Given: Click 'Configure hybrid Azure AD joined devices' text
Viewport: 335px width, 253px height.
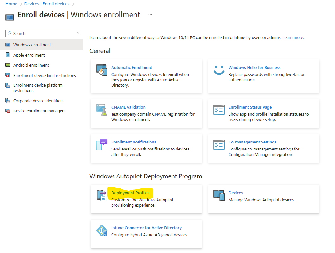Looking at the screenshot, I should (149, 235).
